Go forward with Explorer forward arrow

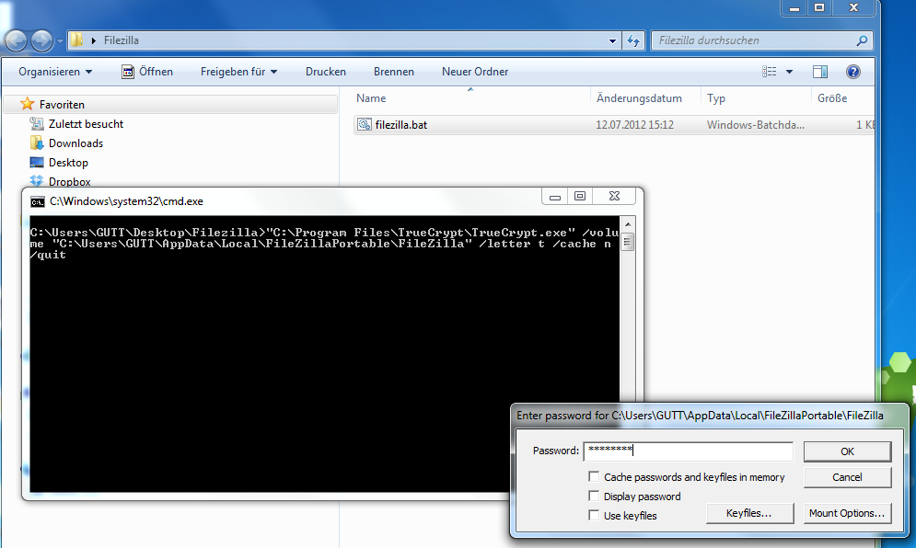pos(41,40)
